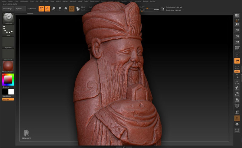Open the Alpha Off selector

(x=8, y=42)
